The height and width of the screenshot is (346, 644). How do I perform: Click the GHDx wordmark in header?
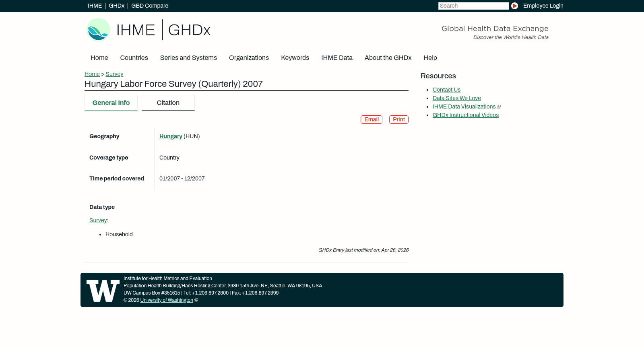[189, 30]
